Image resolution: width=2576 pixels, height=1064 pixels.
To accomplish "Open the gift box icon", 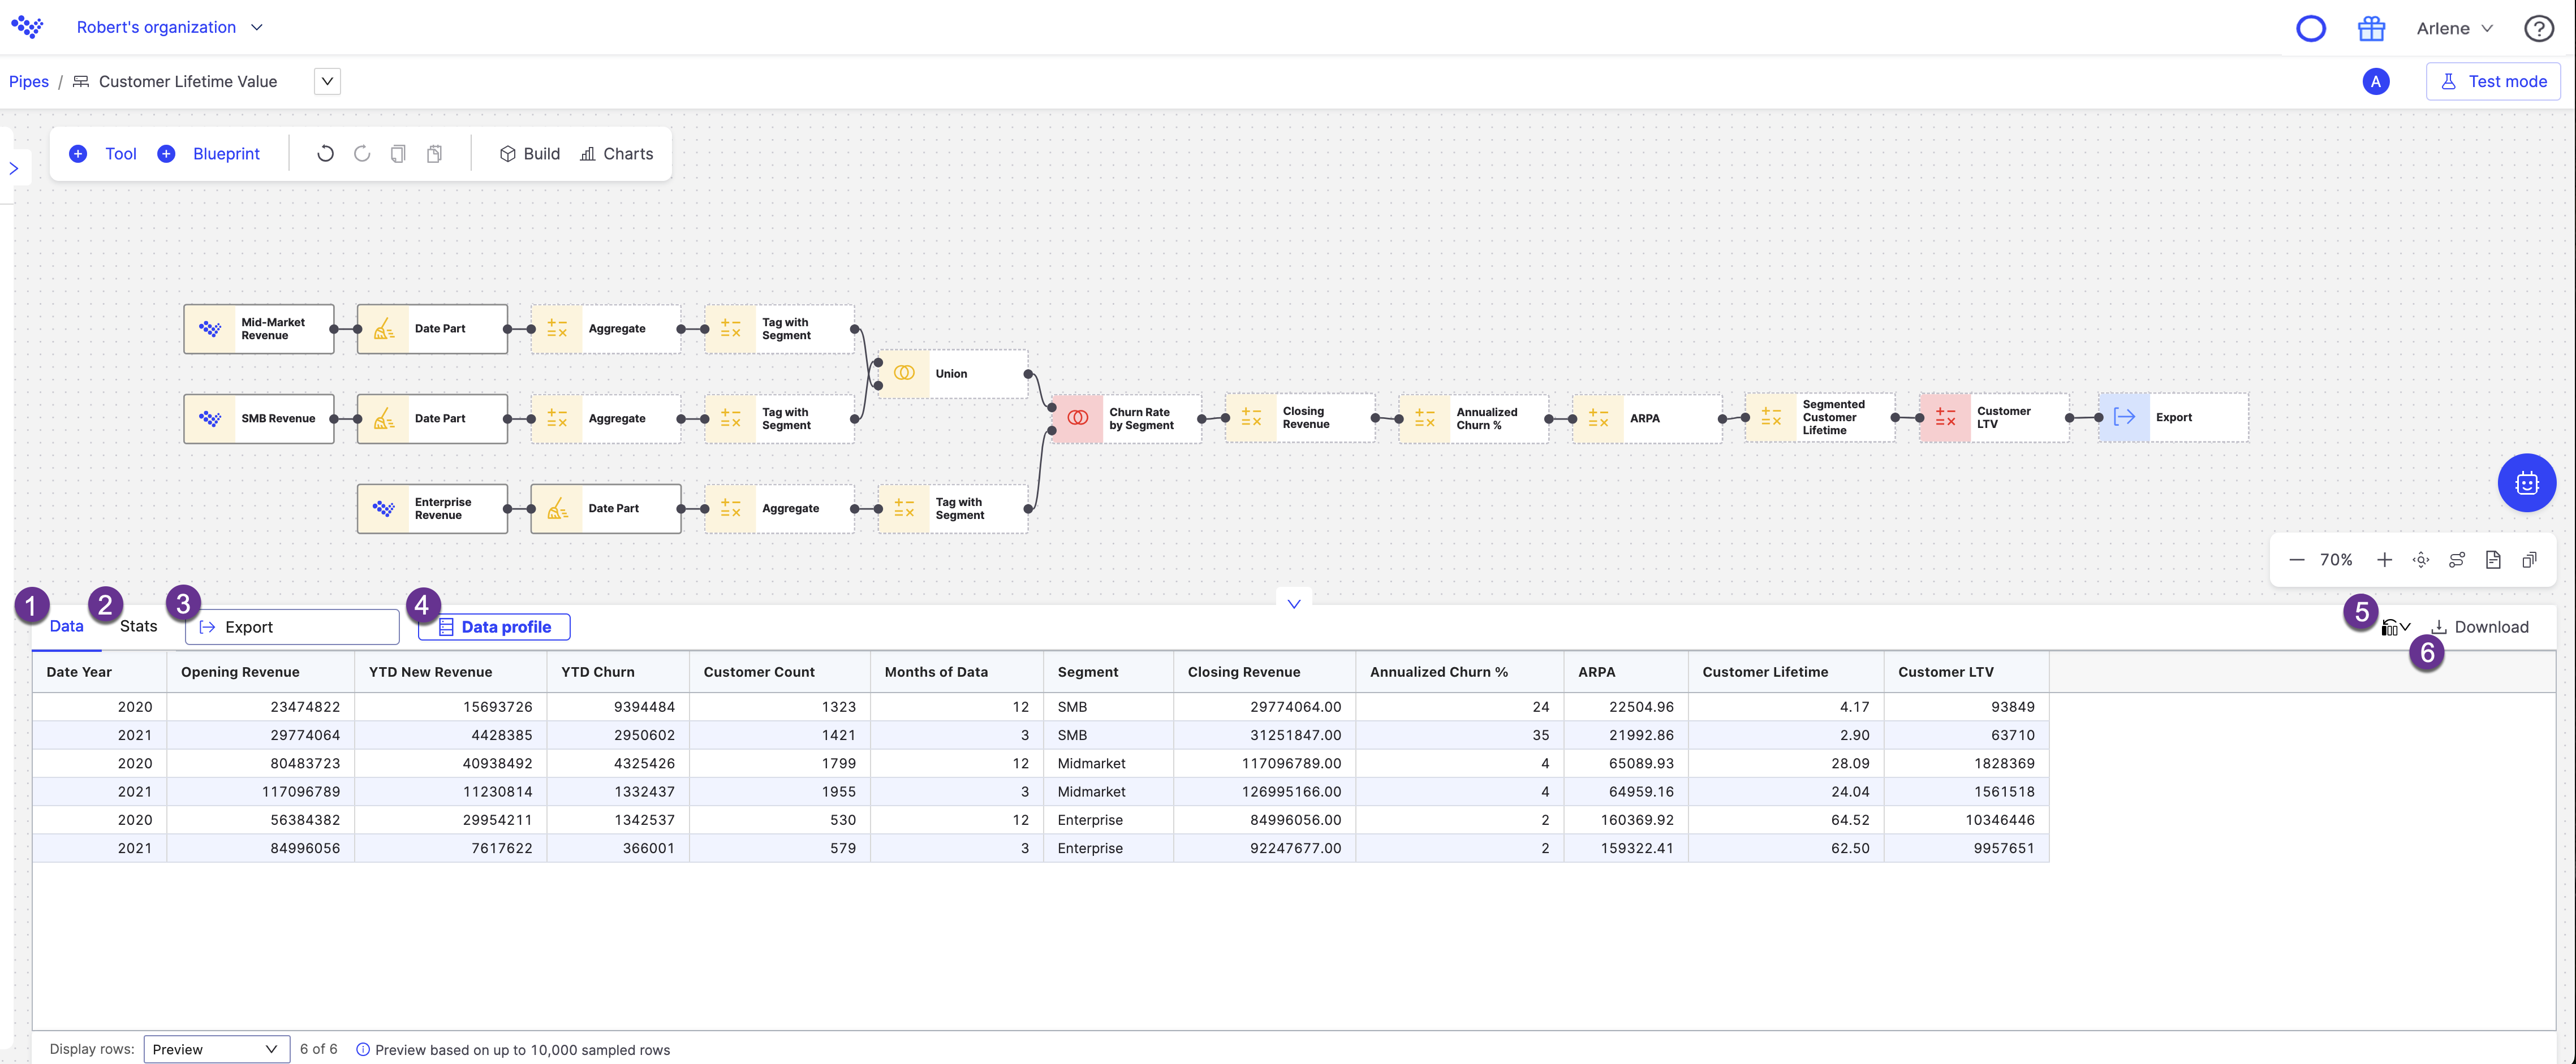I will click(x=2371, y=28).
